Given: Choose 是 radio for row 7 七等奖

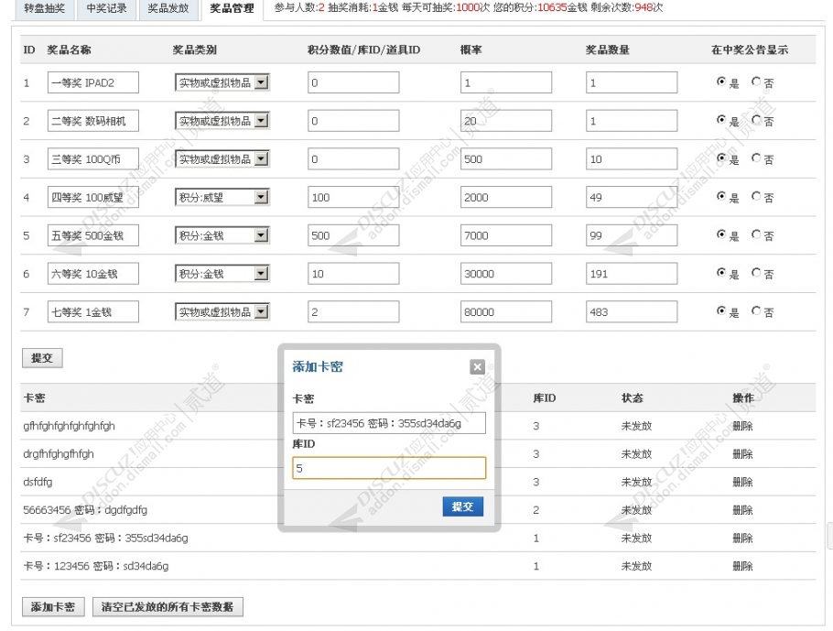Looking at the screenshot, I should (721, 311).
